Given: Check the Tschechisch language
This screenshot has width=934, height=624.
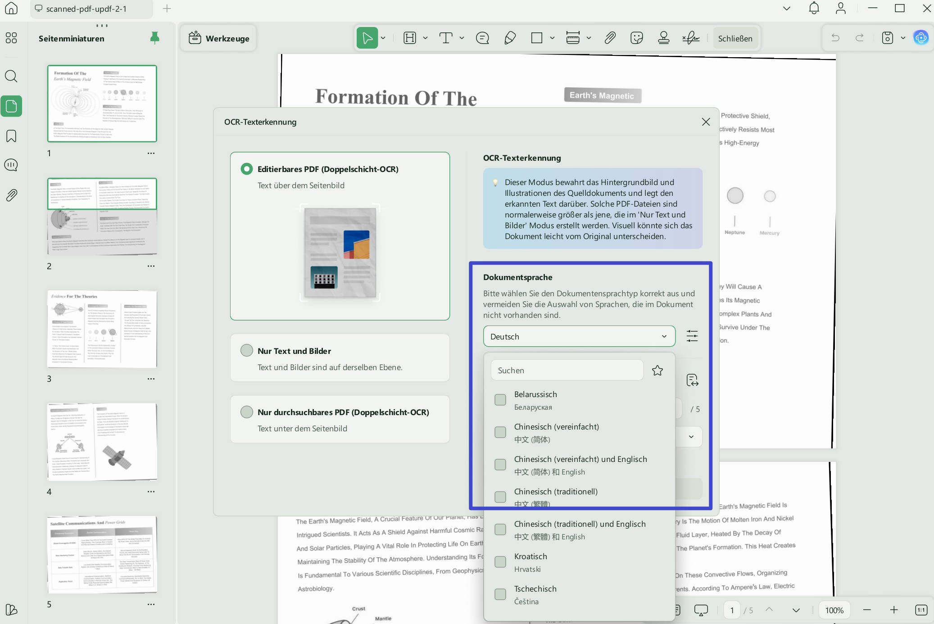Looking at the screenshot, I should pyautogui.click(x=500, y=594).
